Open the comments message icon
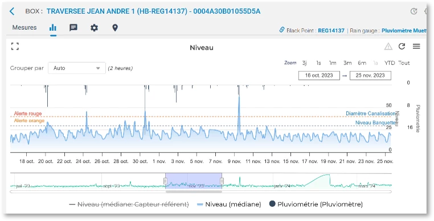 pos(73,27)
